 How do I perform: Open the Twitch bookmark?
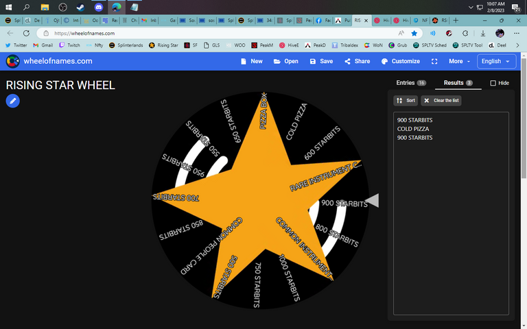pyautogui.click(x=69, y=45)
